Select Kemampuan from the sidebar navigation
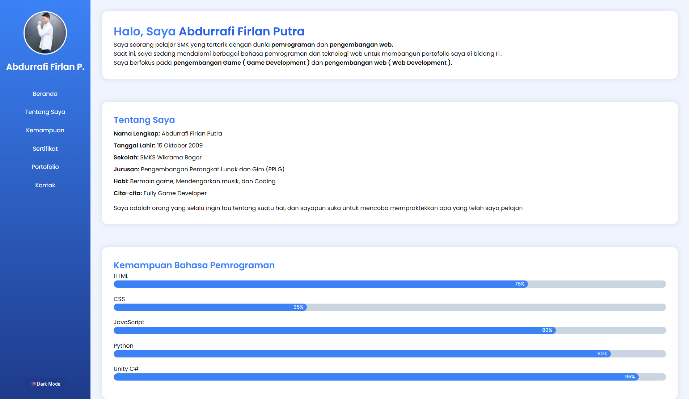This screenshot has width=689, height=399. (45, 130)
